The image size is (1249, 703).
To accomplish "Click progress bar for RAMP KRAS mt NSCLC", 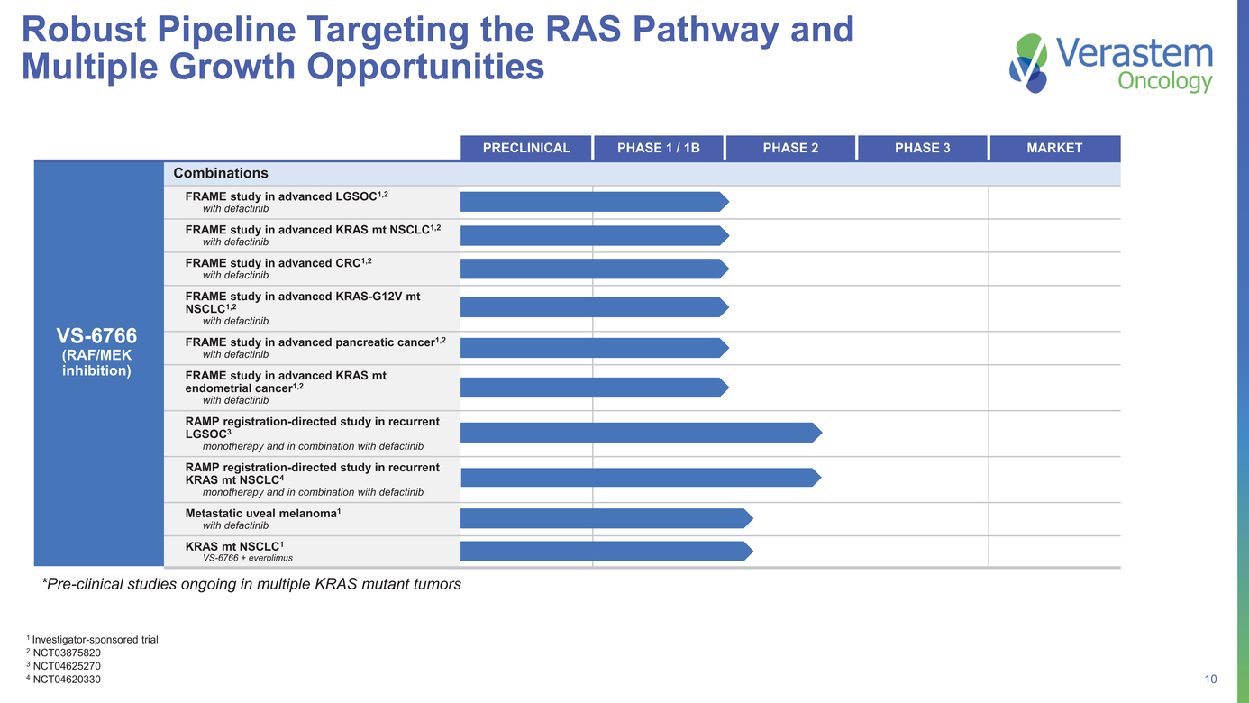I will [x=642, y=479].
